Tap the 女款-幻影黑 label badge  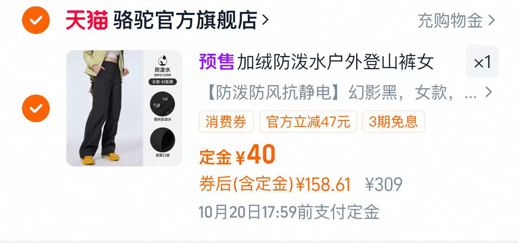click(x=163, y=82)
